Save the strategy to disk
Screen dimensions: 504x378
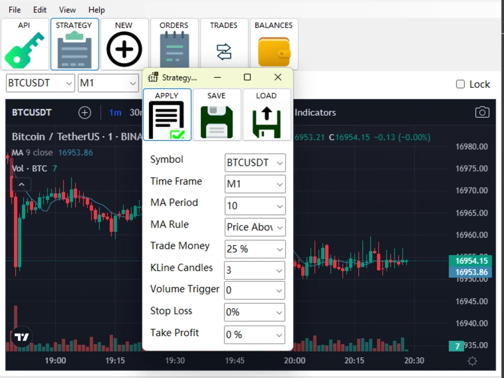click(217, 115)
